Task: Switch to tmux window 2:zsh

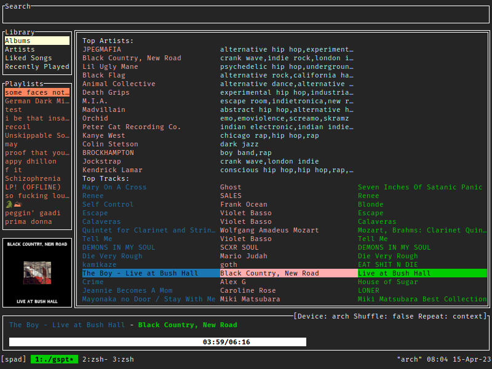Action: (x=95, y=359)
